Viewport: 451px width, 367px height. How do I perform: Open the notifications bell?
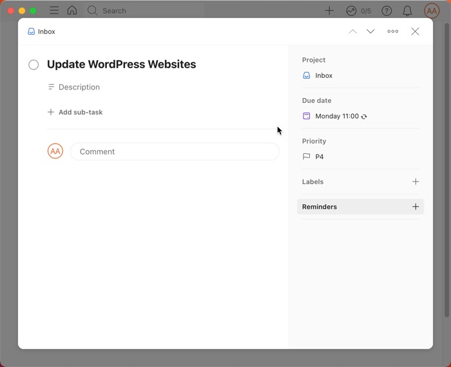coord(407,11)
